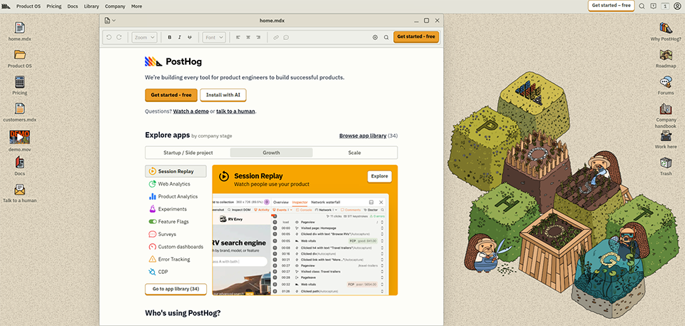The image size is (685, 326).
Task: Follow the talk to a human link
Action: point(236,111)
